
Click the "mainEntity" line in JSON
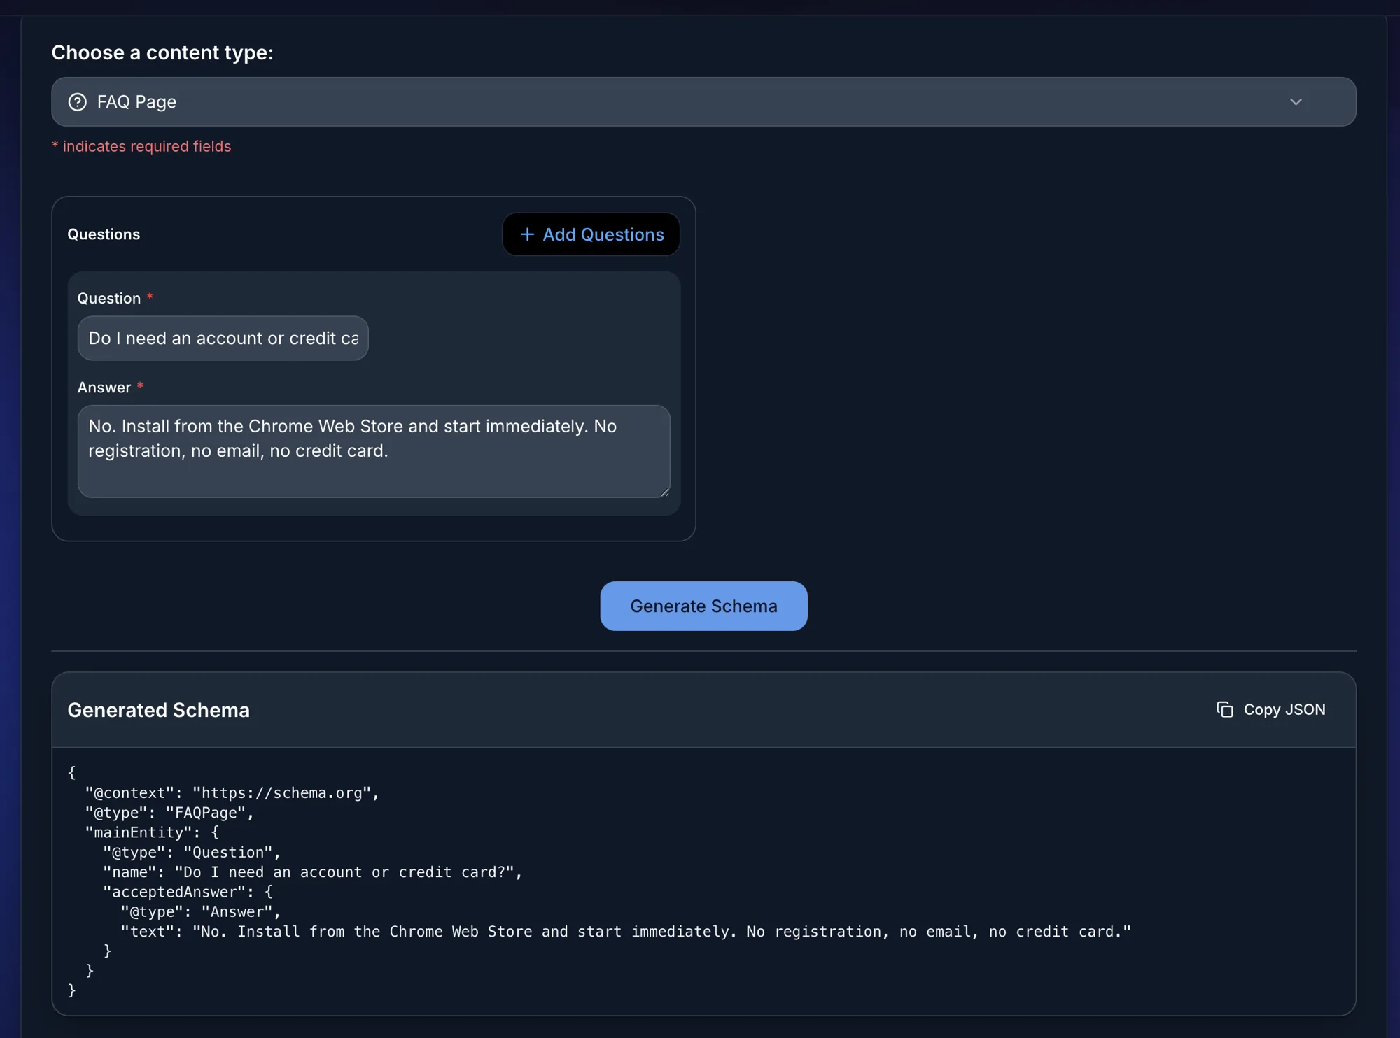point(152,832)
